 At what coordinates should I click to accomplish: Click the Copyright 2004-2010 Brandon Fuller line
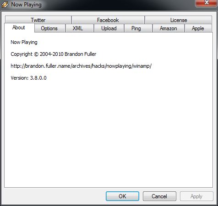(54, 54)
